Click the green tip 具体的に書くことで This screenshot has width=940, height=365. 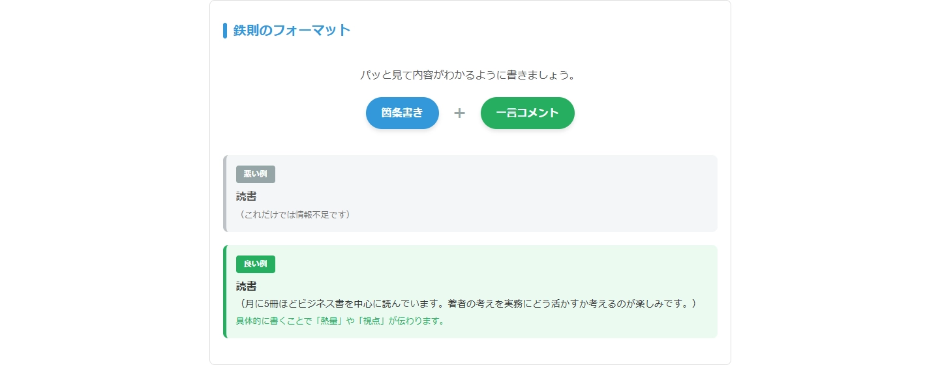click(x=342, y=321)
